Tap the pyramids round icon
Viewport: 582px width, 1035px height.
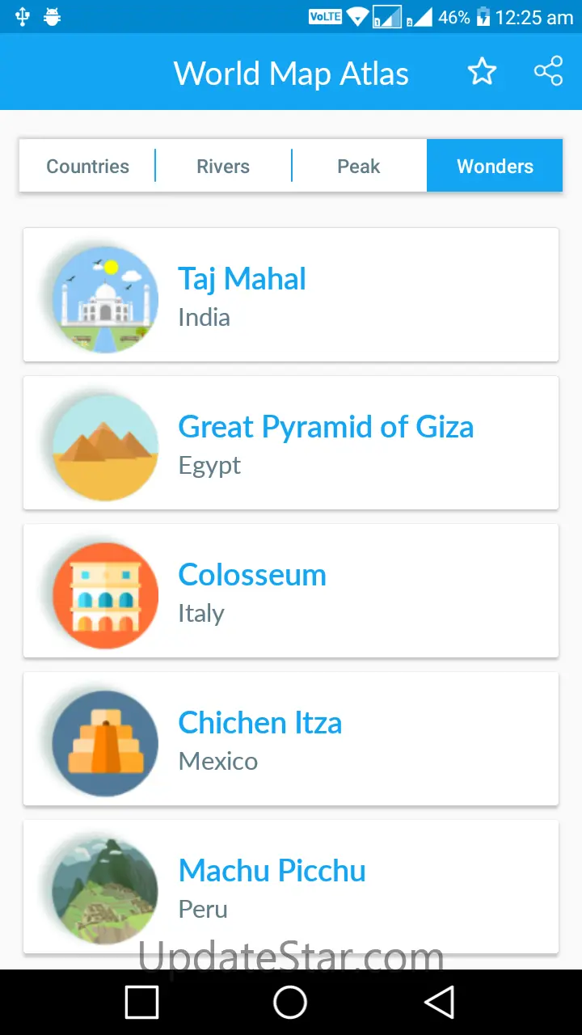coord(105,446)
